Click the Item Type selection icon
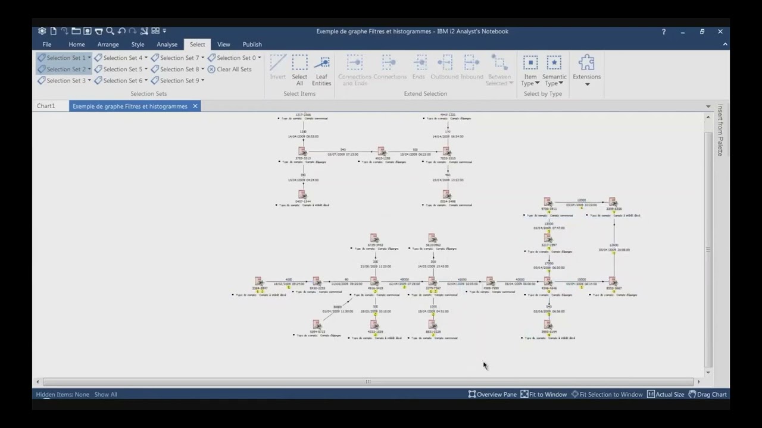762x428 pixels. click(x=530, y=62)
